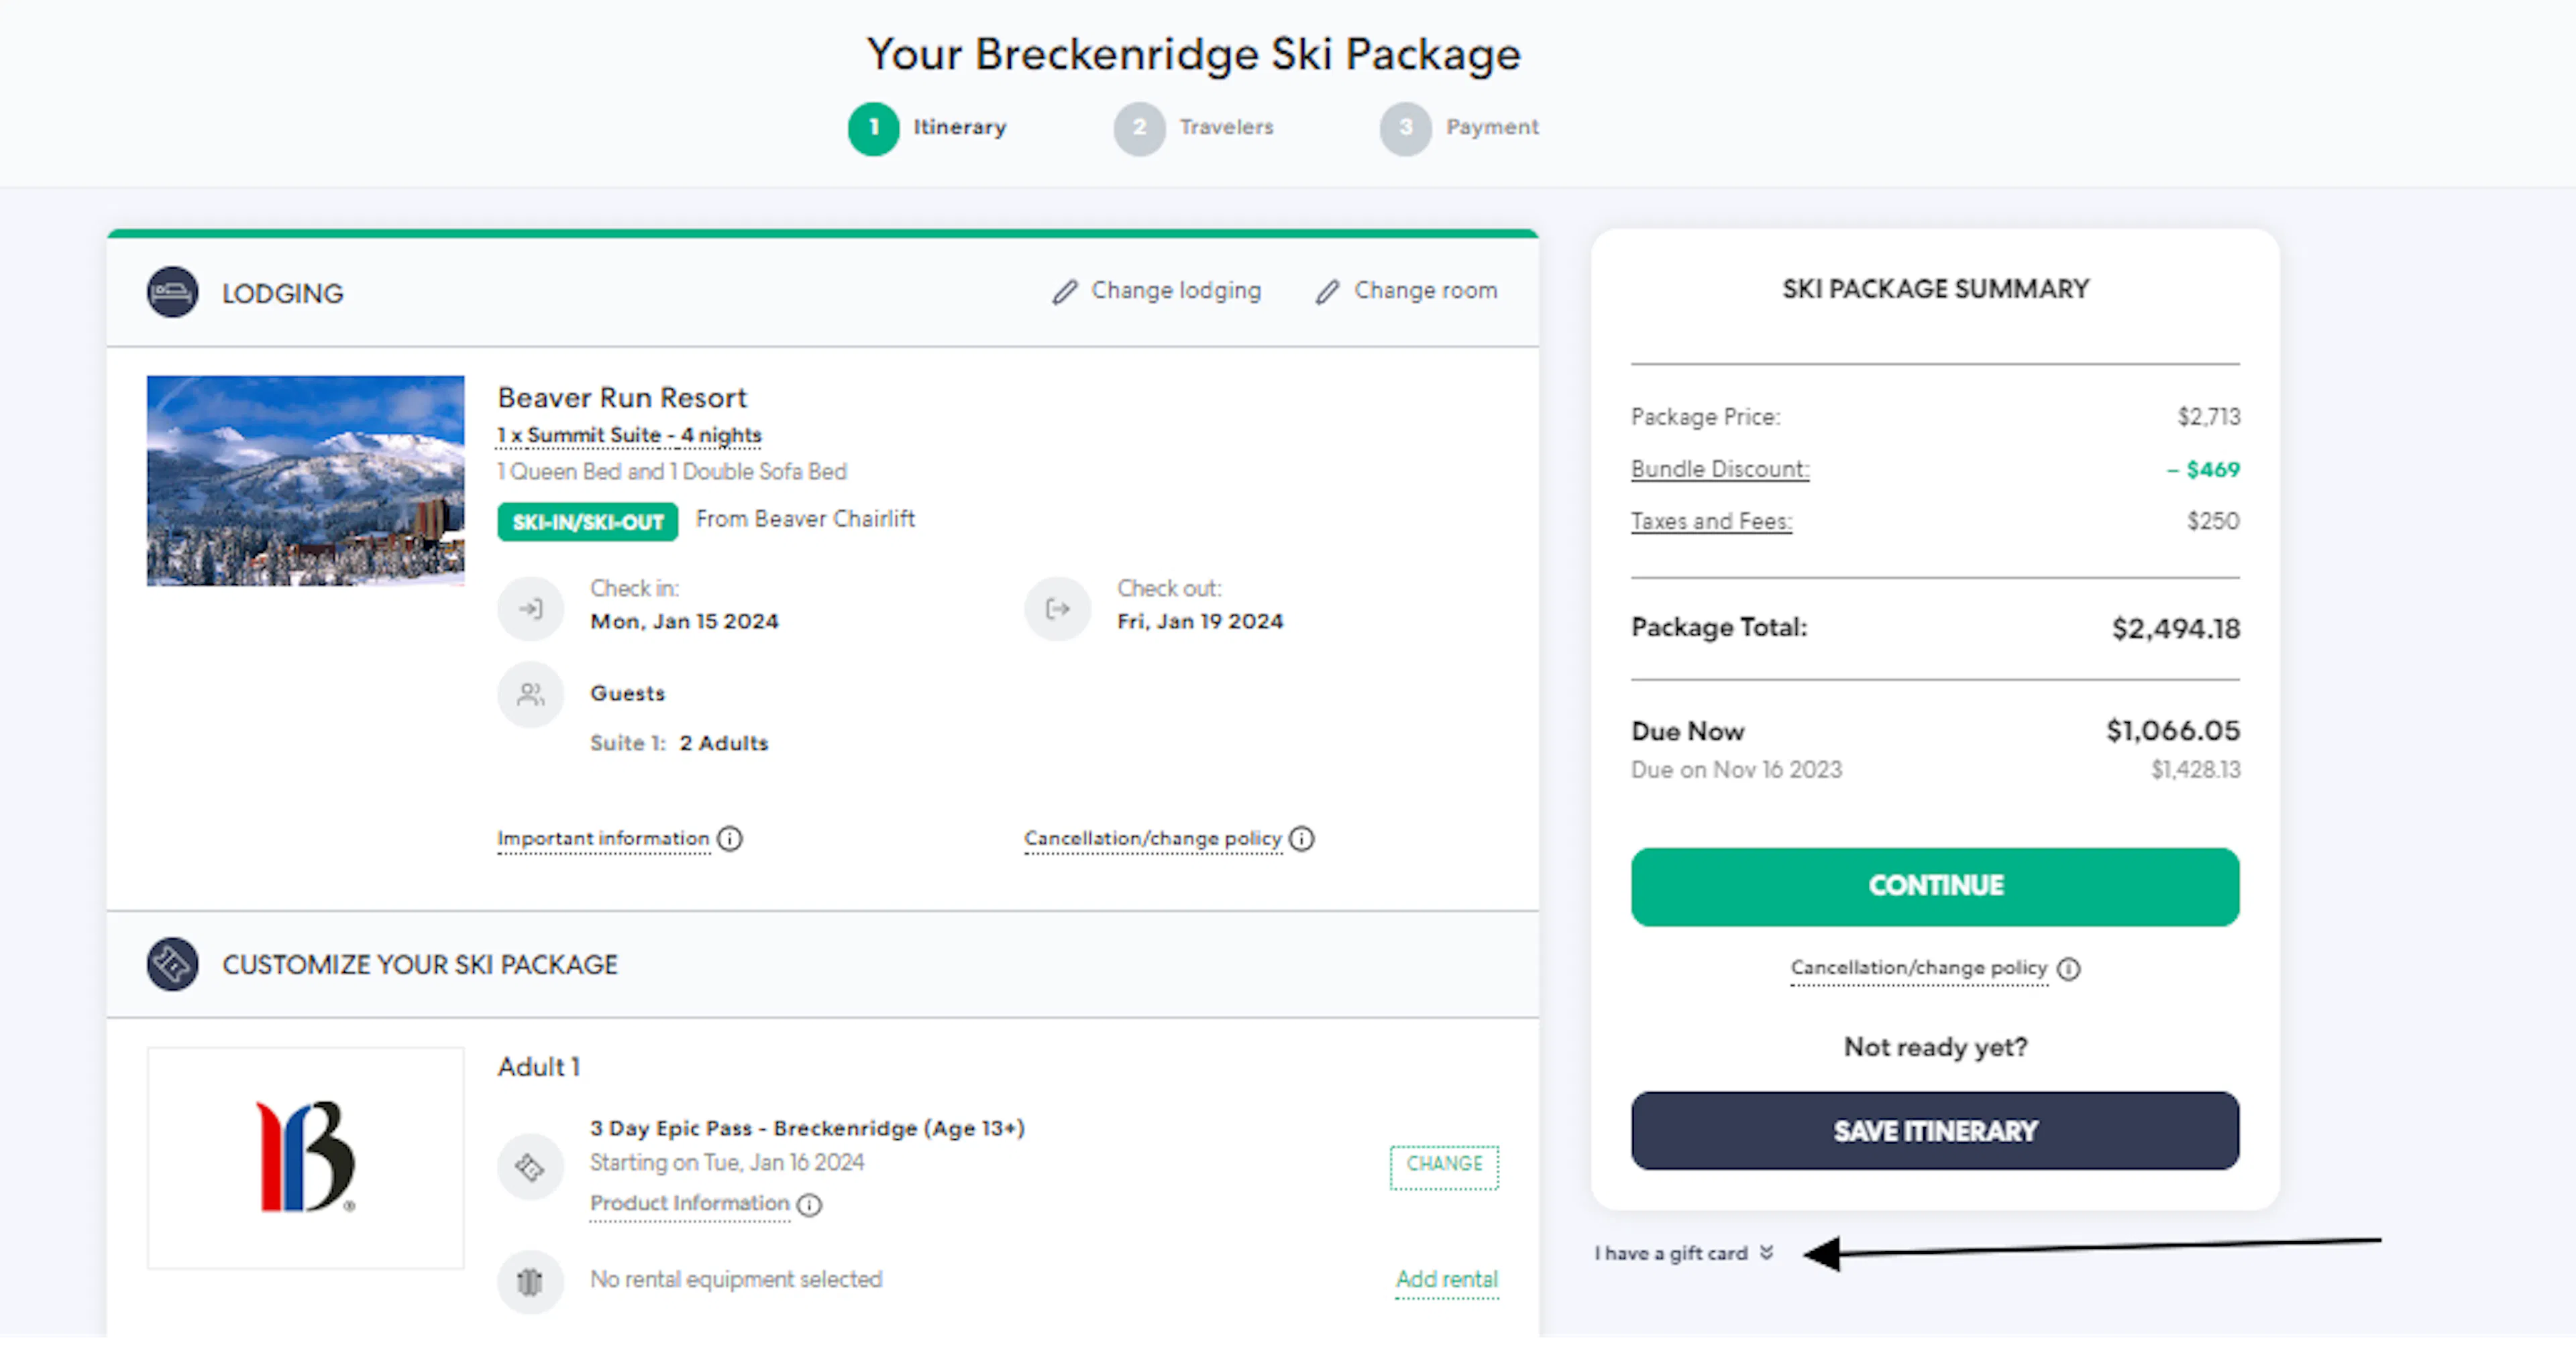Click the ticket icon in Customize Your Ski Package
2576x1347 pixels.
click(172, 964)
